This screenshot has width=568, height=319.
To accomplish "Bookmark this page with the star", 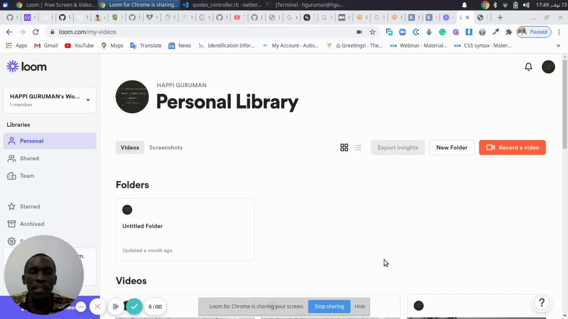I will [x=372, y=32].
